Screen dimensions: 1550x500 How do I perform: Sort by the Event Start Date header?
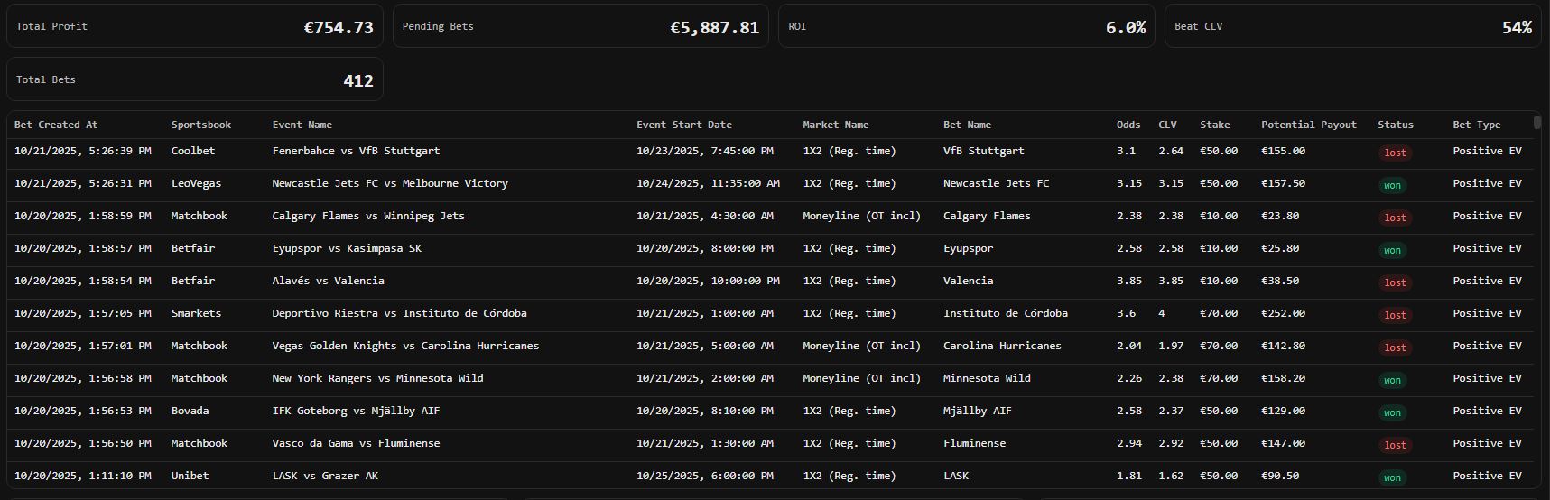[x=683, y=125]
